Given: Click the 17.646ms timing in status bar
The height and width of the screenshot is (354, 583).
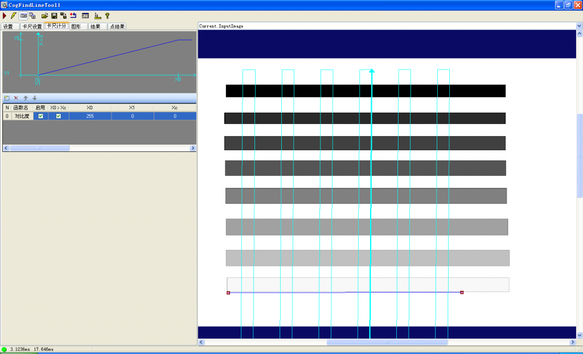Looking at the screenshot, I should point(43,349).
